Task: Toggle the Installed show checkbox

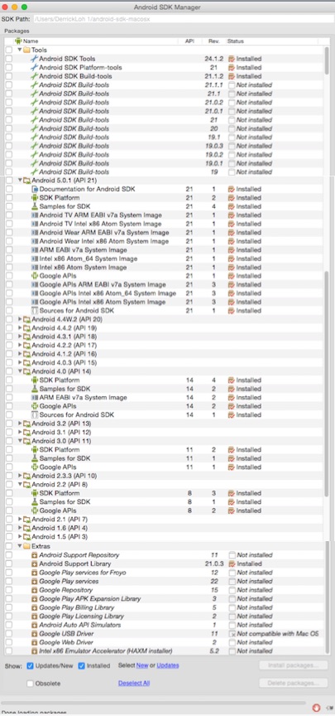Action: [82, 665]
